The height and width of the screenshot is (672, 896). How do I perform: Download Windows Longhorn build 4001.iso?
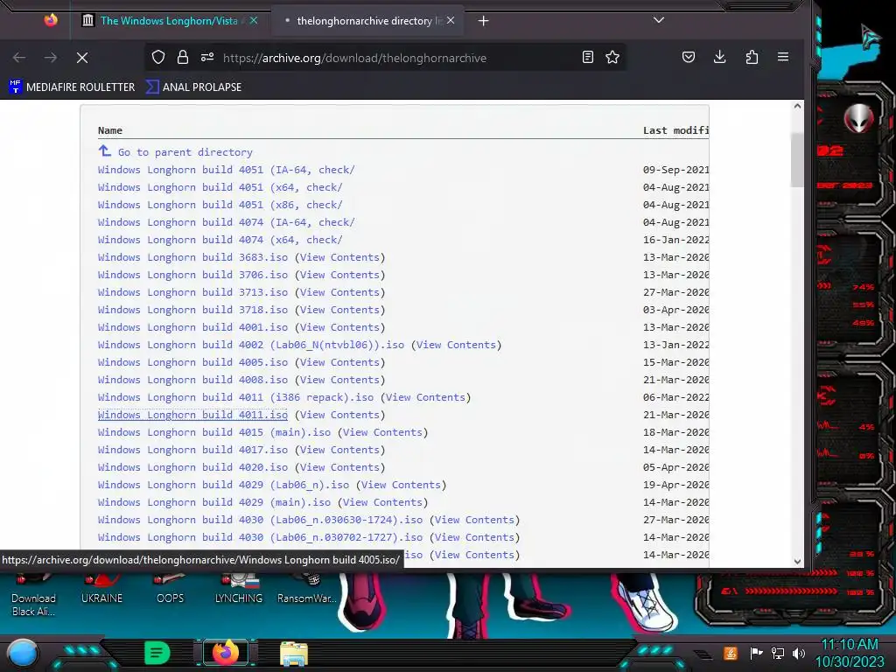[192, 327]
